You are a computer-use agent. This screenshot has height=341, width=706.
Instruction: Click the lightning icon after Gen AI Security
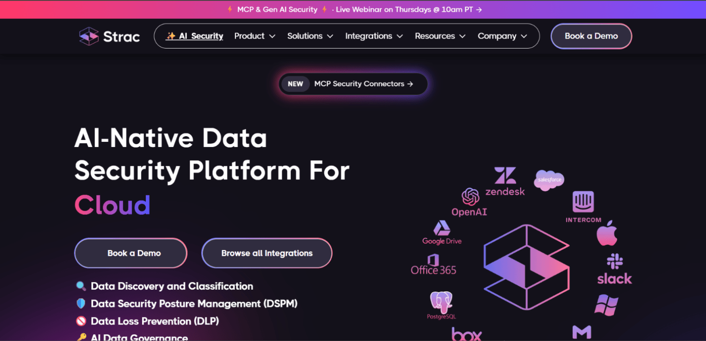click(324, 9)
